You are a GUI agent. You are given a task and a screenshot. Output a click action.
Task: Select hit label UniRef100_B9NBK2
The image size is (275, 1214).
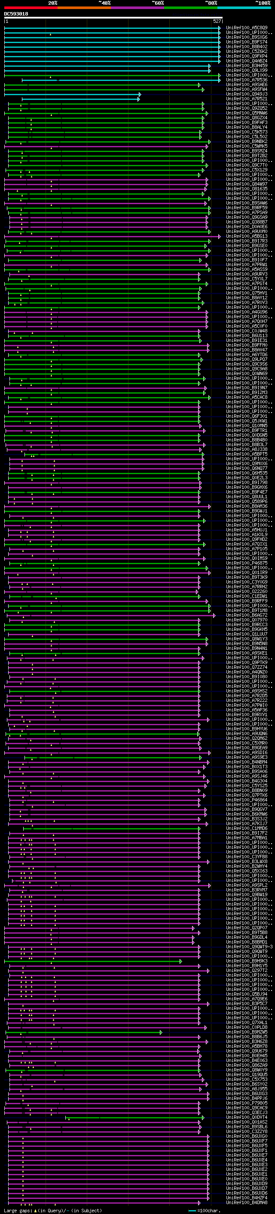point(247,141)
